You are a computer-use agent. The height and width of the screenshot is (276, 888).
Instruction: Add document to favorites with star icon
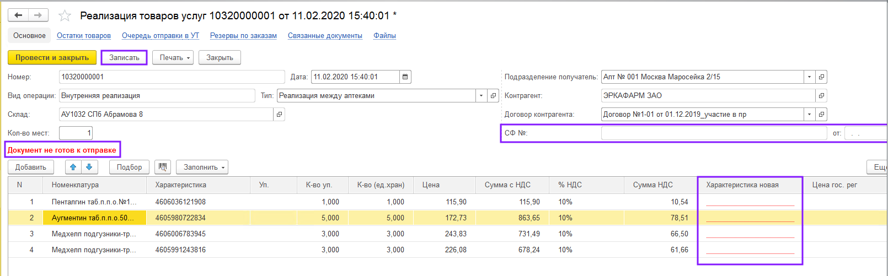point(65,16)
